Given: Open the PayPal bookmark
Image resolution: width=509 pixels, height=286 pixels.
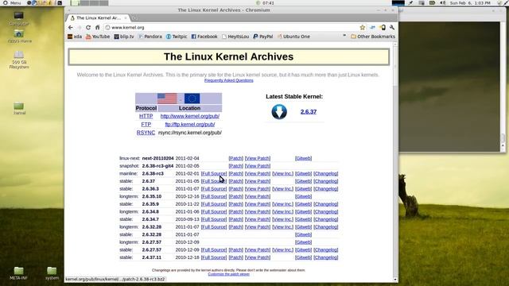Looking at the screenshot, I should [x=263, y=37].
